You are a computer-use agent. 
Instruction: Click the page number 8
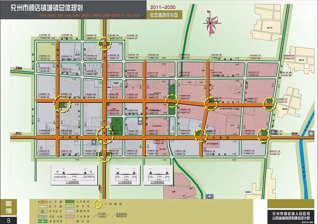coord(8,220)
